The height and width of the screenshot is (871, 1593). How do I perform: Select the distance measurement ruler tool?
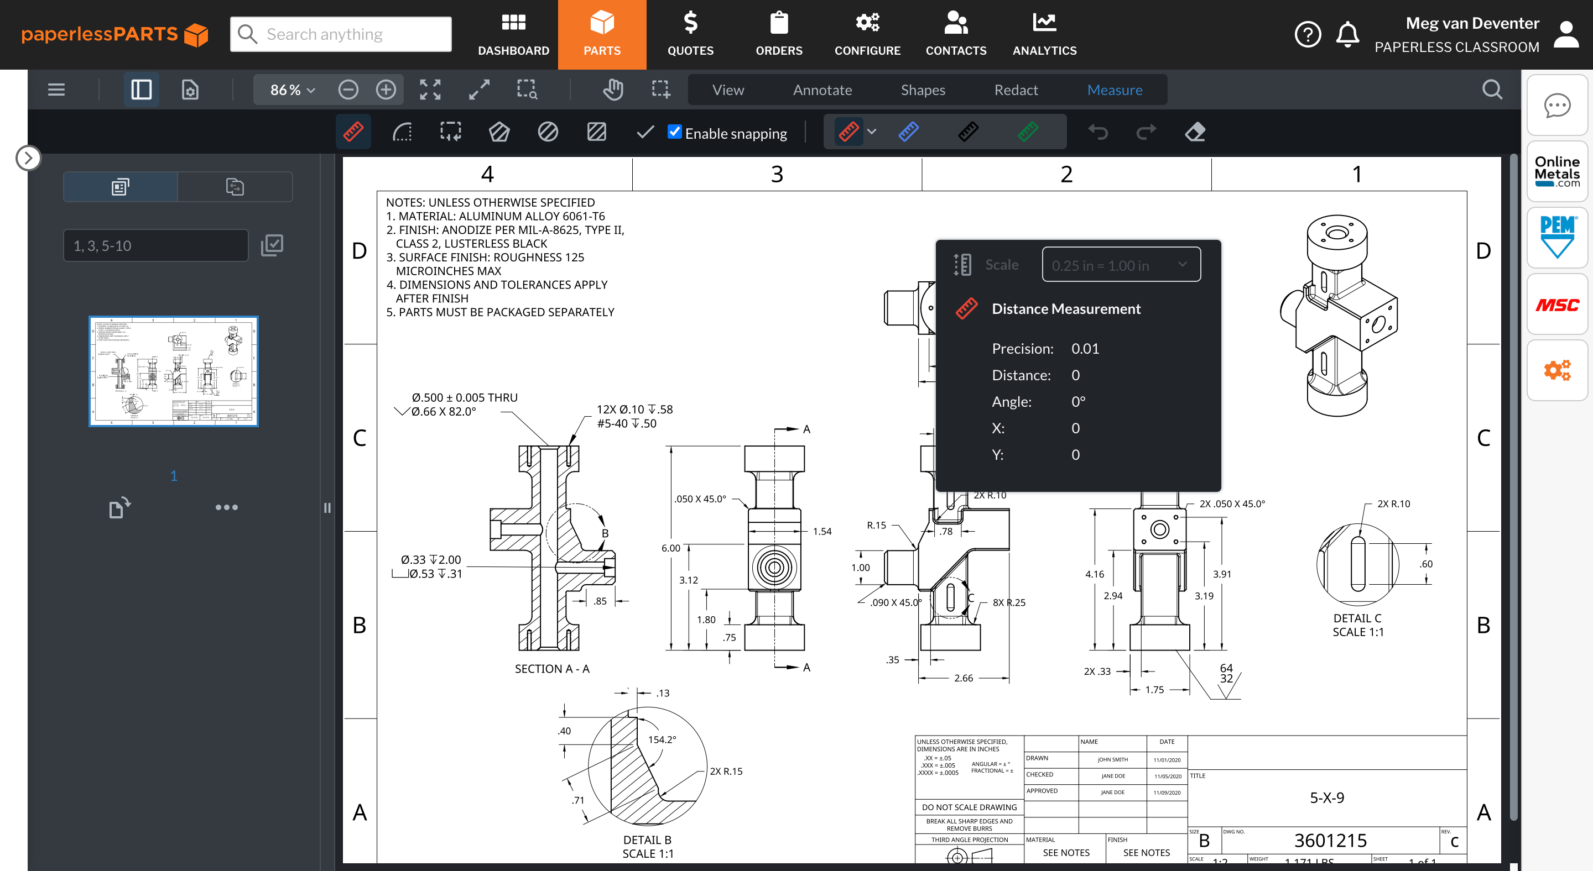tap(353, 132)
